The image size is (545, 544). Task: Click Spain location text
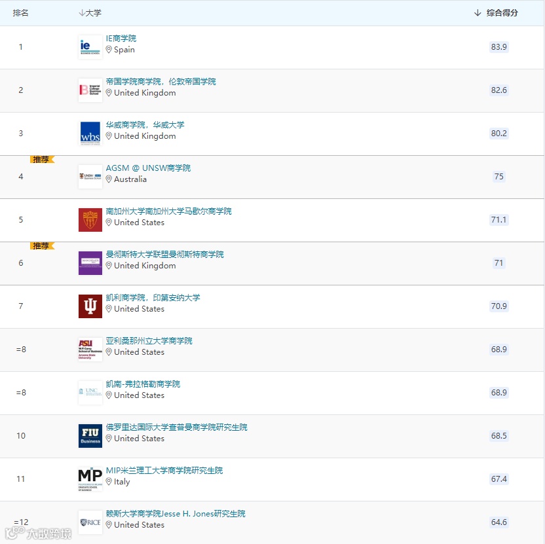click(124, 50)
